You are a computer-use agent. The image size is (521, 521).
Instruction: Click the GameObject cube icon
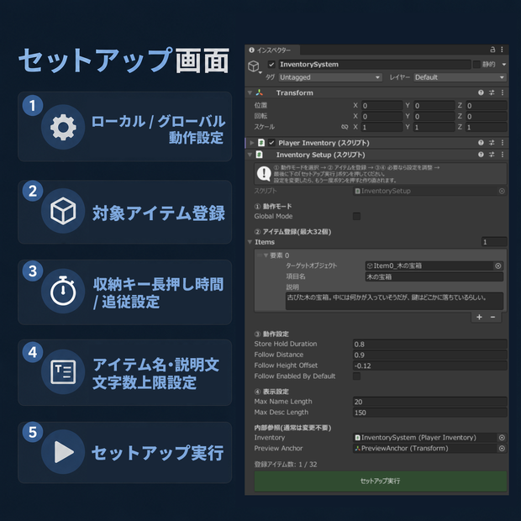point(254,66)
